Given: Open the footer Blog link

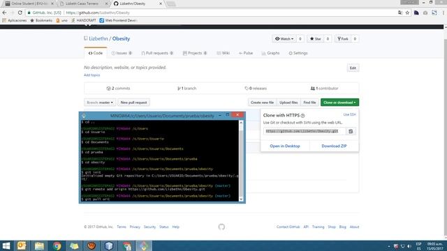Looking at the screenshot, I should pyautogui.click(x=343, y=227).
